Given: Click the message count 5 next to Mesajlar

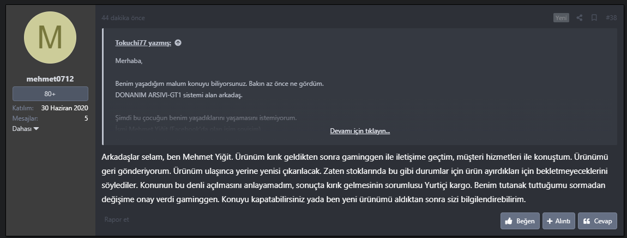Looking at the screenshot, I should pos(86,118).
